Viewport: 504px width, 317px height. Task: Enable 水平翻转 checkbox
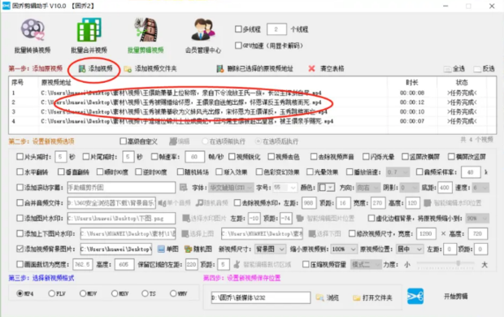(20, 172)
